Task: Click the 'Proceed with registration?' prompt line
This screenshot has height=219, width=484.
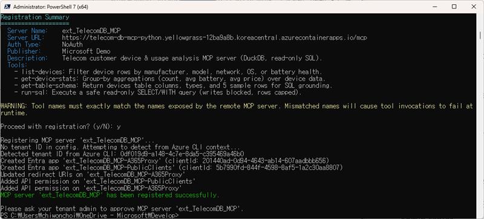Action: click(x=61, y=126)
